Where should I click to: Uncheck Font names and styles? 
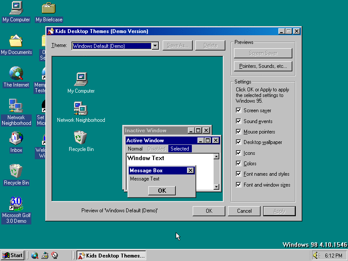coord(238,174)
